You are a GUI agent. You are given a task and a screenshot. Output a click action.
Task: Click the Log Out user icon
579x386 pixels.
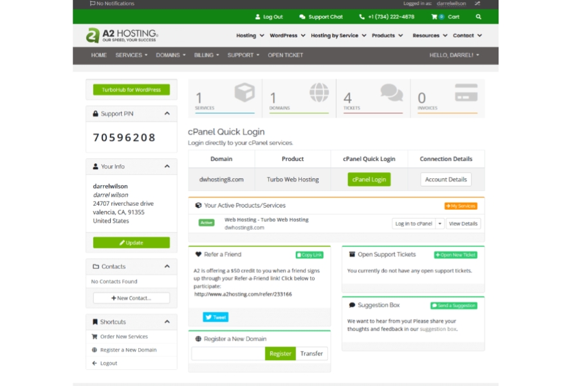click(x=258, y=17)
